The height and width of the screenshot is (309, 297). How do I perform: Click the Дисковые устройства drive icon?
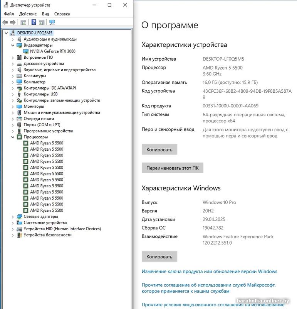[19, 64]
